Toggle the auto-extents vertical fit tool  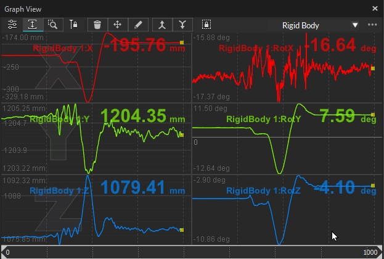31,25
